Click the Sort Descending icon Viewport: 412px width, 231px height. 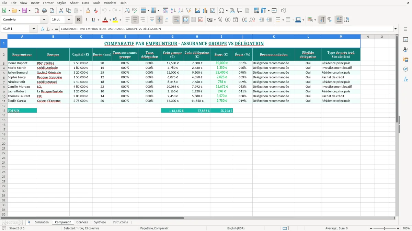point(181,11)
